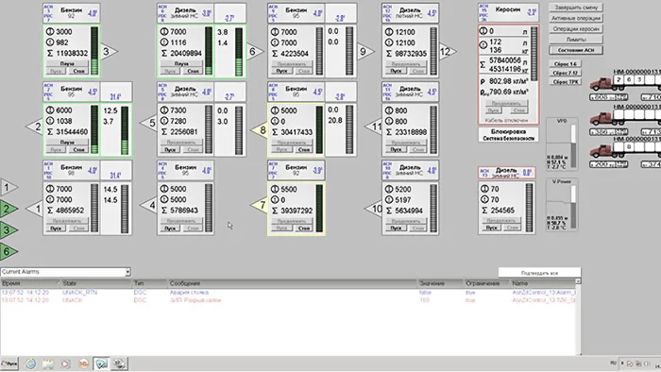
Task: Sort alarms by the Сообщение column
Action: (292, 283)
